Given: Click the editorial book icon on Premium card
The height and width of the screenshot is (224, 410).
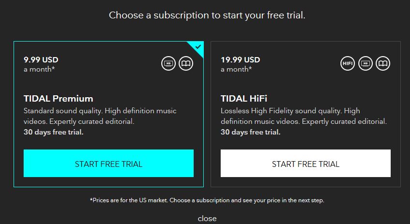Looking at the screenshot, I should tap(186, 63).
